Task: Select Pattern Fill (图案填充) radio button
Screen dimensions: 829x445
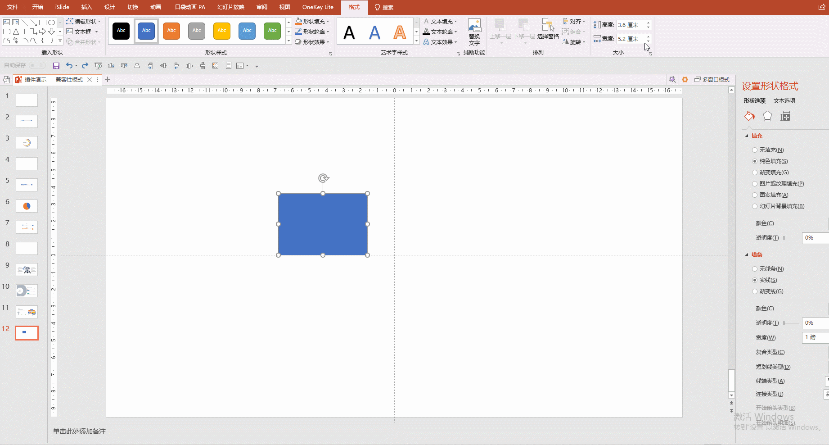Action: (x=755, y=195)
